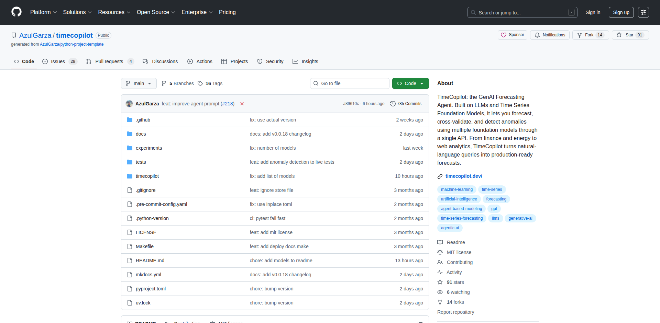
Task: Expand the Solutions menu
Action: coord(77,12)
